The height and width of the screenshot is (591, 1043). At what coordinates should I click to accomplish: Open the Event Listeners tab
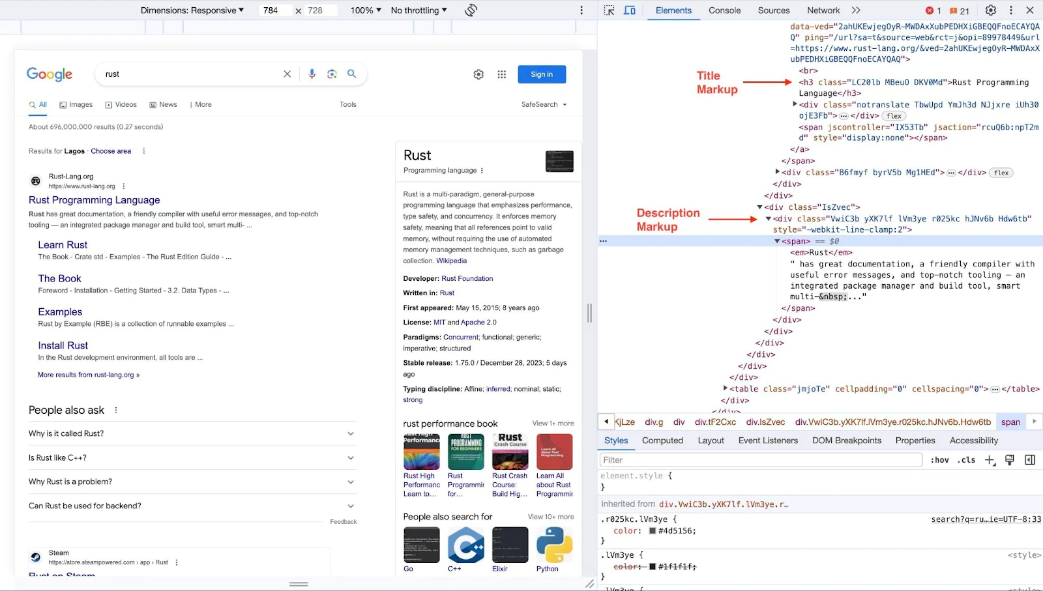(768, 440)
